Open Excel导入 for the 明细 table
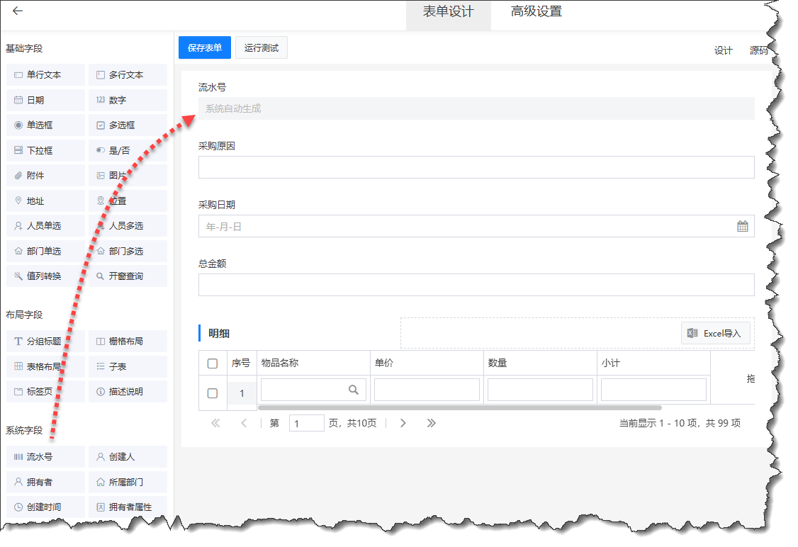 pos(715,333)
